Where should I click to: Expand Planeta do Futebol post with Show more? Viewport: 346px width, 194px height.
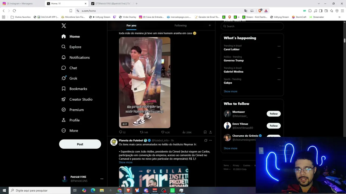coord(126,162)
